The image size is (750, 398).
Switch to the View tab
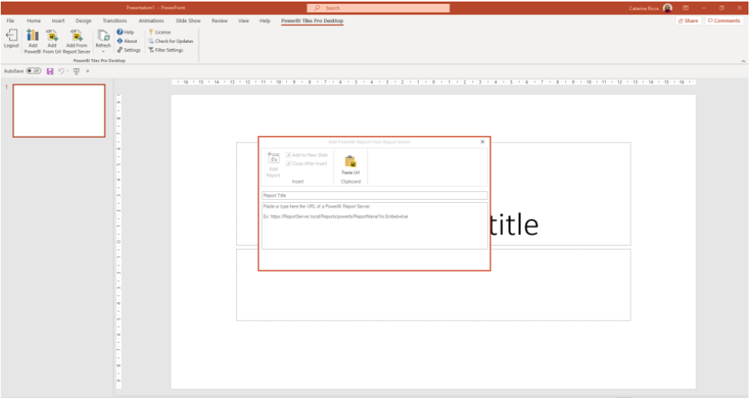(x=243, y=21)
